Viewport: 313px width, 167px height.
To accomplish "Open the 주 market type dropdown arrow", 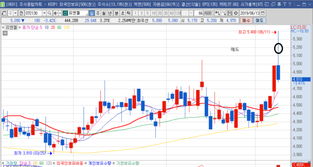I will [15, 13].
